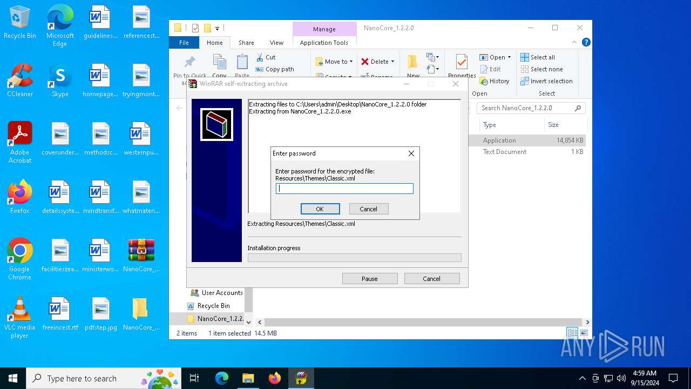Switch to the View ribbon tab
This screenshot has width=691, height=389.
pyautogui.click(x=276, y=43)
